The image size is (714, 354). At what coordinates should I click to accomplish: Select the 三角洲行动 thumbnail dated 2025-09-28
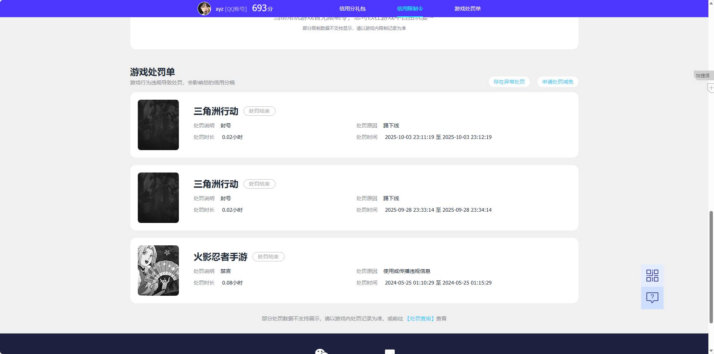pyautogui.click(x=158, y=198)
